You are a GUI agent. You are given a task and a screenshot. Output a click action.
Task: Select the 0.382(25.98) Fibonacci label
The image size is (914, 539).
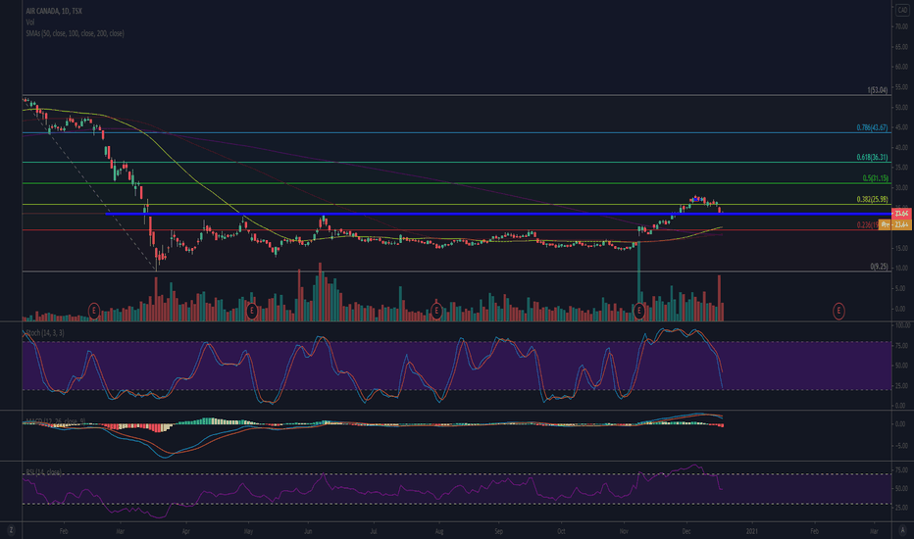pos(872,199)
